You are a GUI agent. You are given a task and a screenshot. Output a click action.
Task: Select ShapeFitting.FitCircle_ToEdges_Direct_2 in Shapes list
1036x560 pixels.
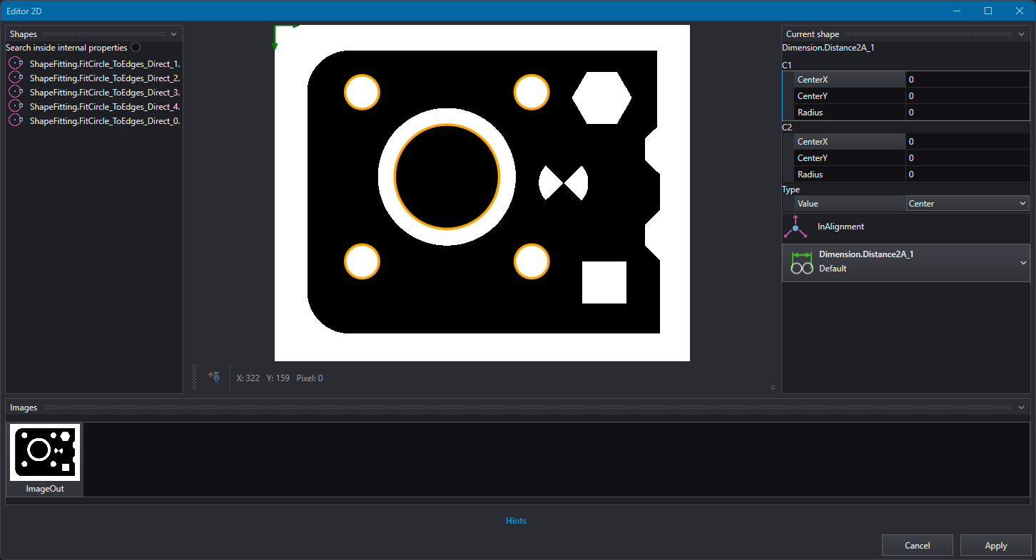(105, 78)
